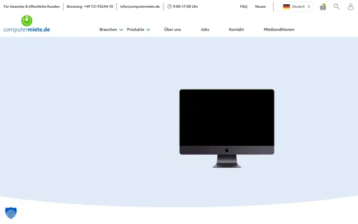The height and width of the screenshot is (224, 358).
Task: Open the user account icon
Action: pyautogui.click(x=351, y=7)
